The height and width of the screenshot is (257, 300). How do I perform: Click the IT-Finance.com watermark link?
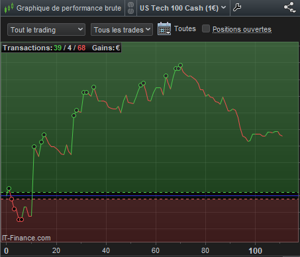tap(26, 238)
